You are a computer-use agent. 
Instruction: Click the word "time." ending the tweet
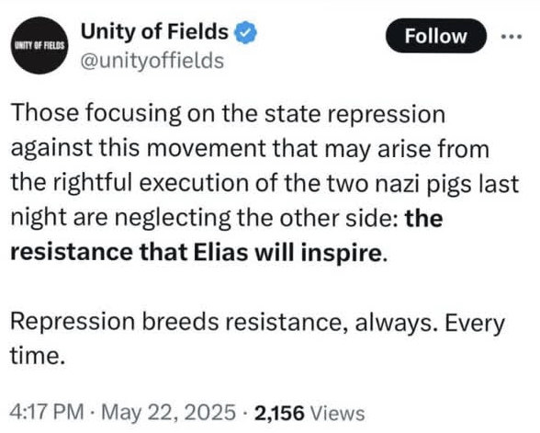click(38, 356)
